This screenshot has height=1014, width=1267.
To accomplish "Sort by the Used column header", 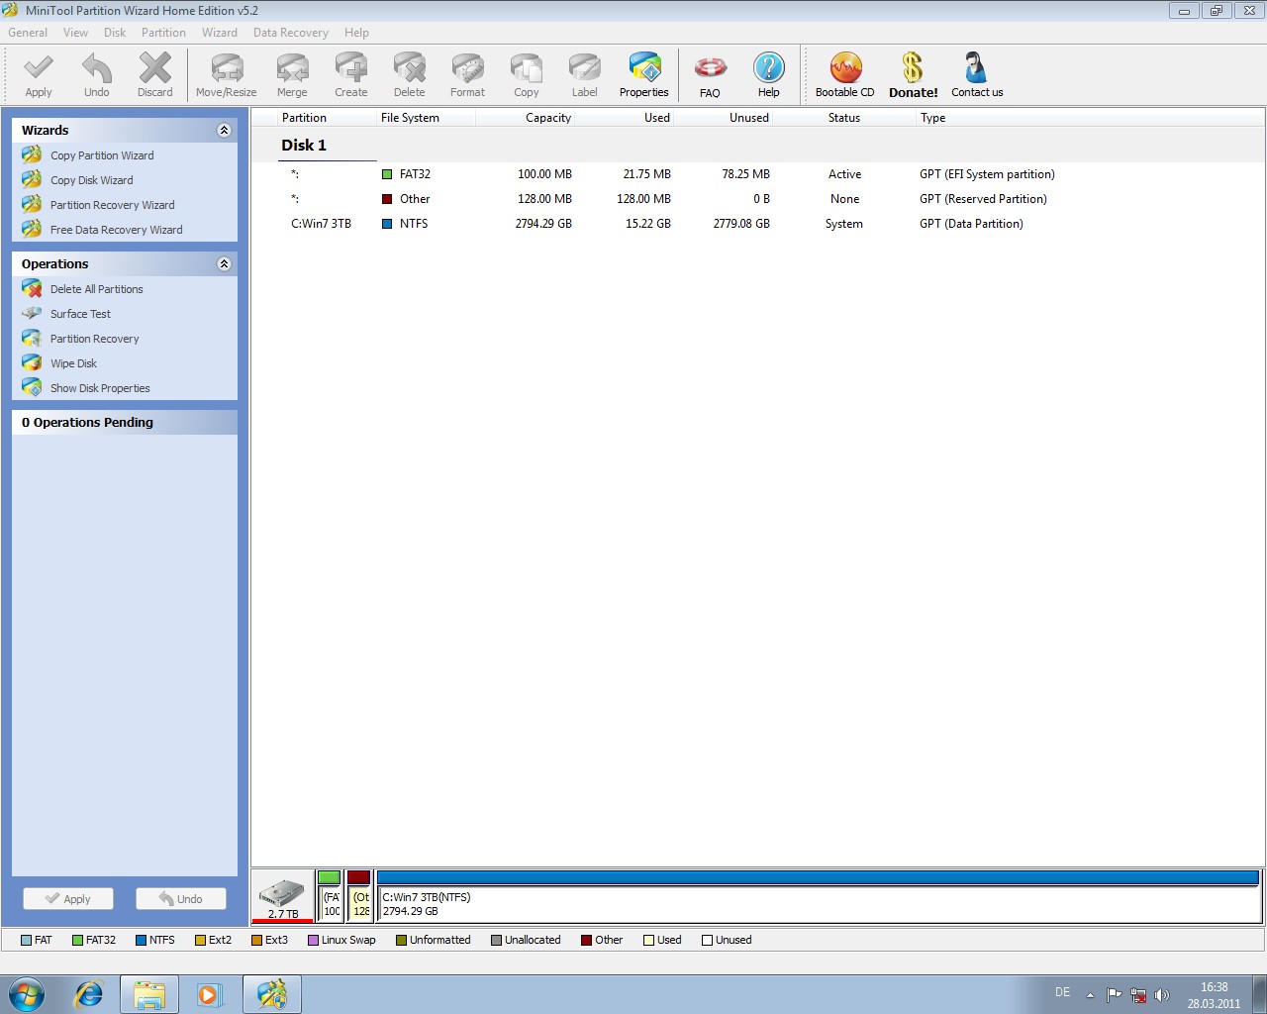I will coord(625,117).
